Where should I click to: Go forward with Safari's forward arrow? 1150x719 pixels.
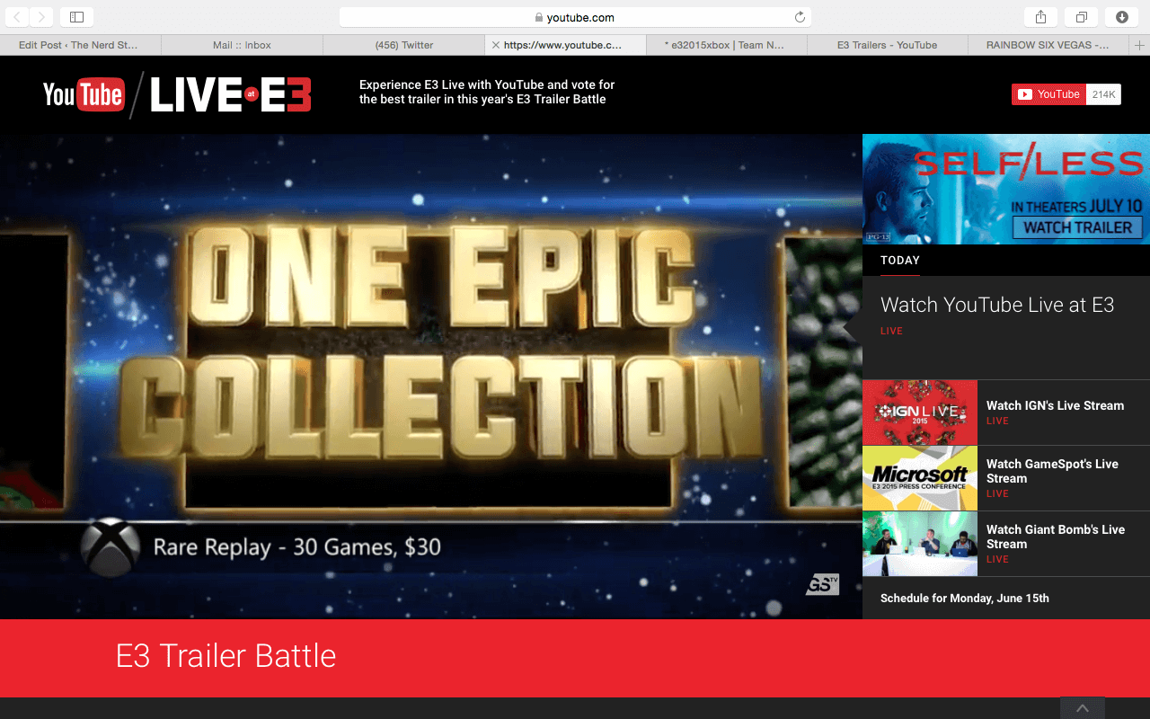coord(41,17)
